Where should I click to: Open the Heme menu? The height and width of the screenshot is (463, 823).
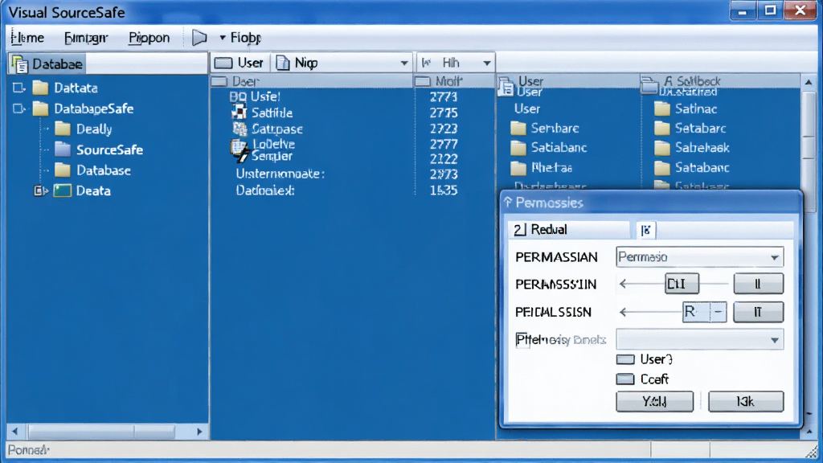(x=27, y=38)
